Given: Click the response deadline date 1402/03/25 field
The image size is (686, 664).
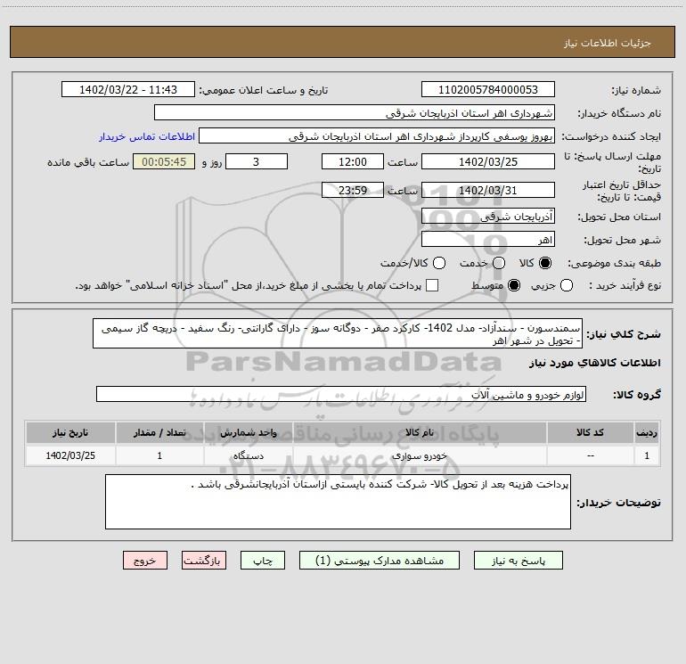Looking at the screenshot, I should click(x=488, y=162).
